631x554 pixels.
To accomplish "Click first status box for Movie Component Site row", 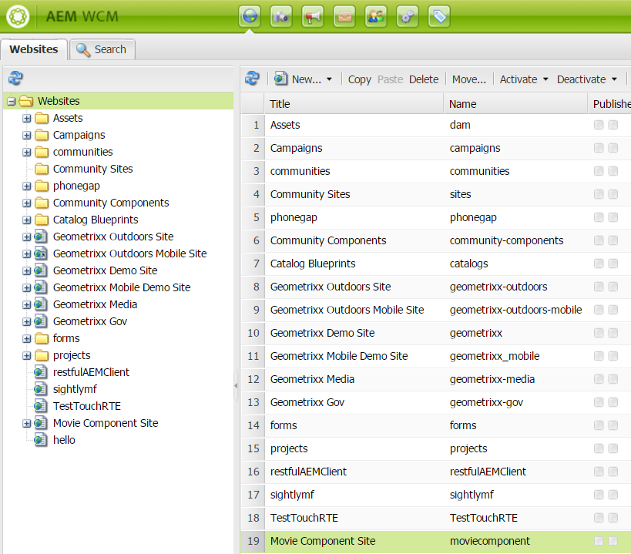I will coord(599,541).
